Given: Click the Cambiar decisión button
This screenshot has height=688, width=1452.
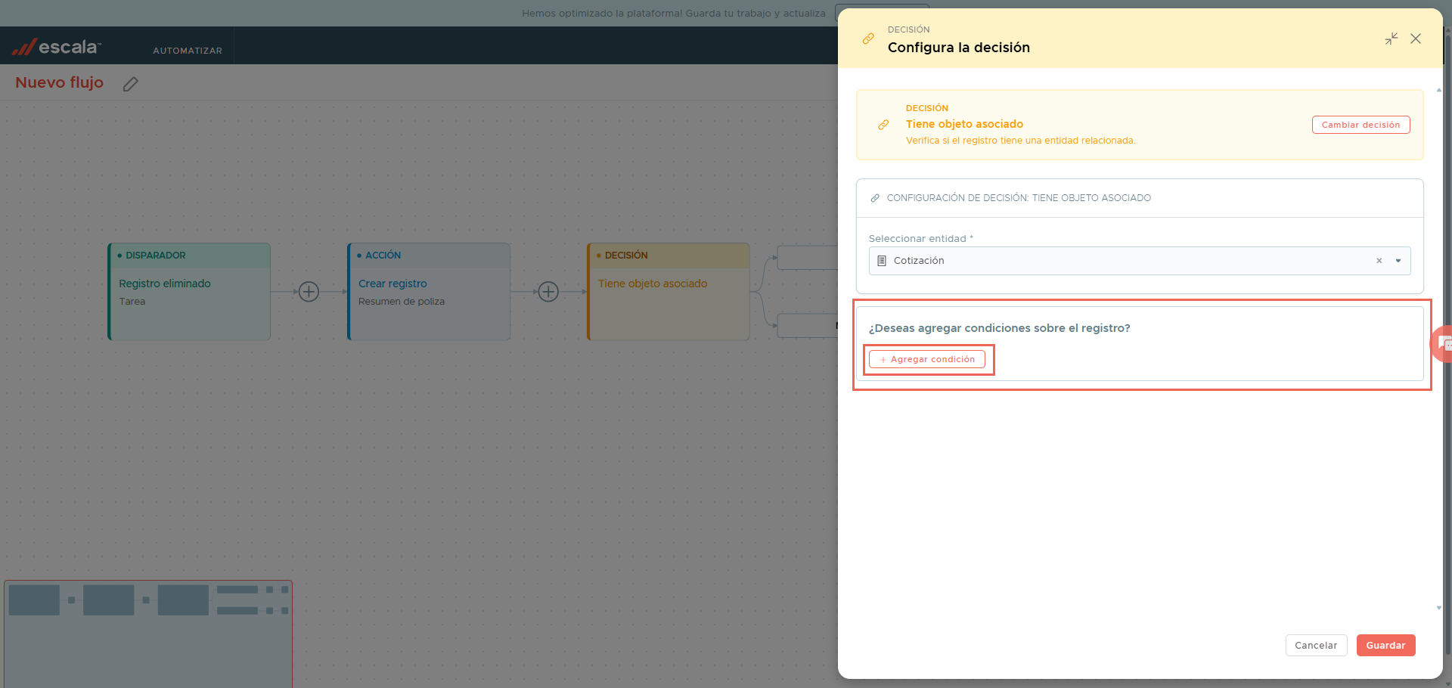Looking at the screenshot, I should [1360, 125].
